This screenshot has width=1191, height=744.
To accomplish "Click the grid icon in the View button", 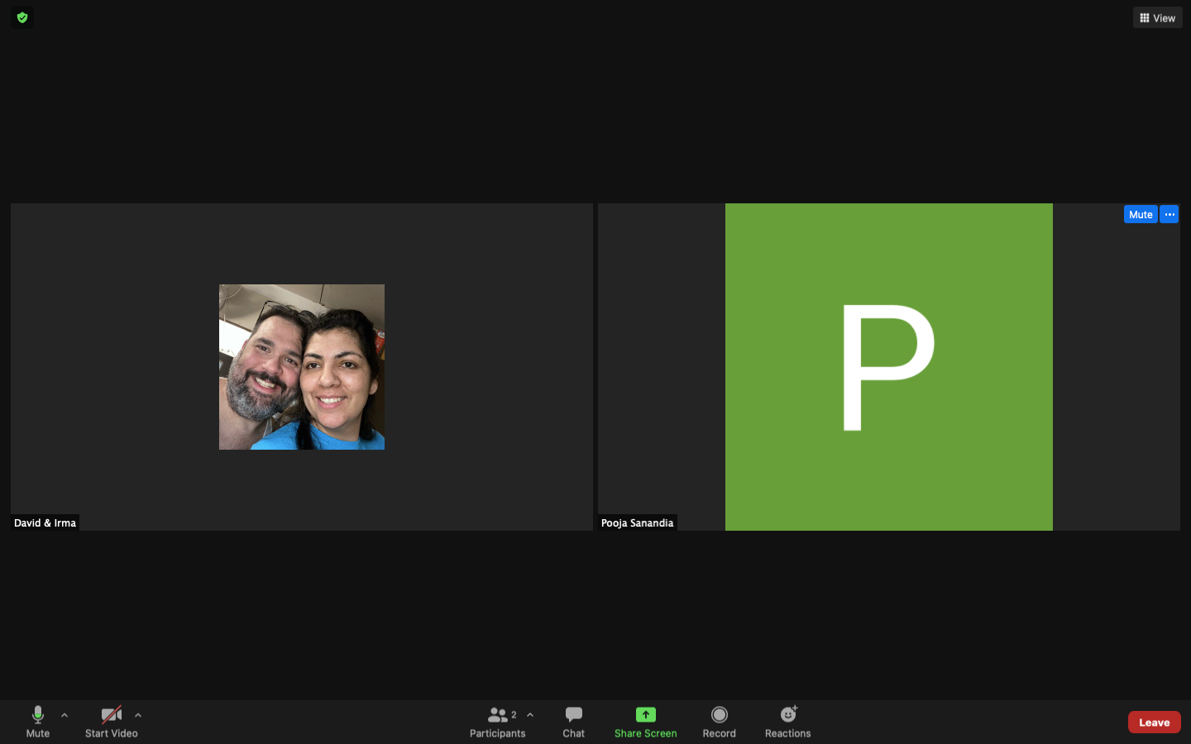I will (1145, 17).
